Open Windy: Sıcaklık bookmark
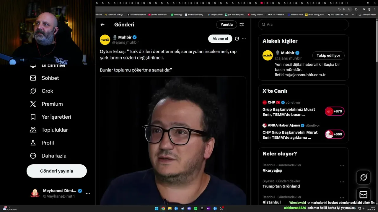The image size is (378, 212). 255,15
